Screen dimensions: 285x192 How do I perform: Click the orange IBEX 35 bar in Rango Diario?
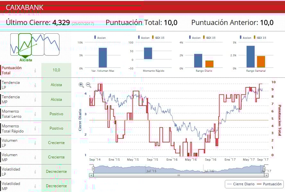209,64
